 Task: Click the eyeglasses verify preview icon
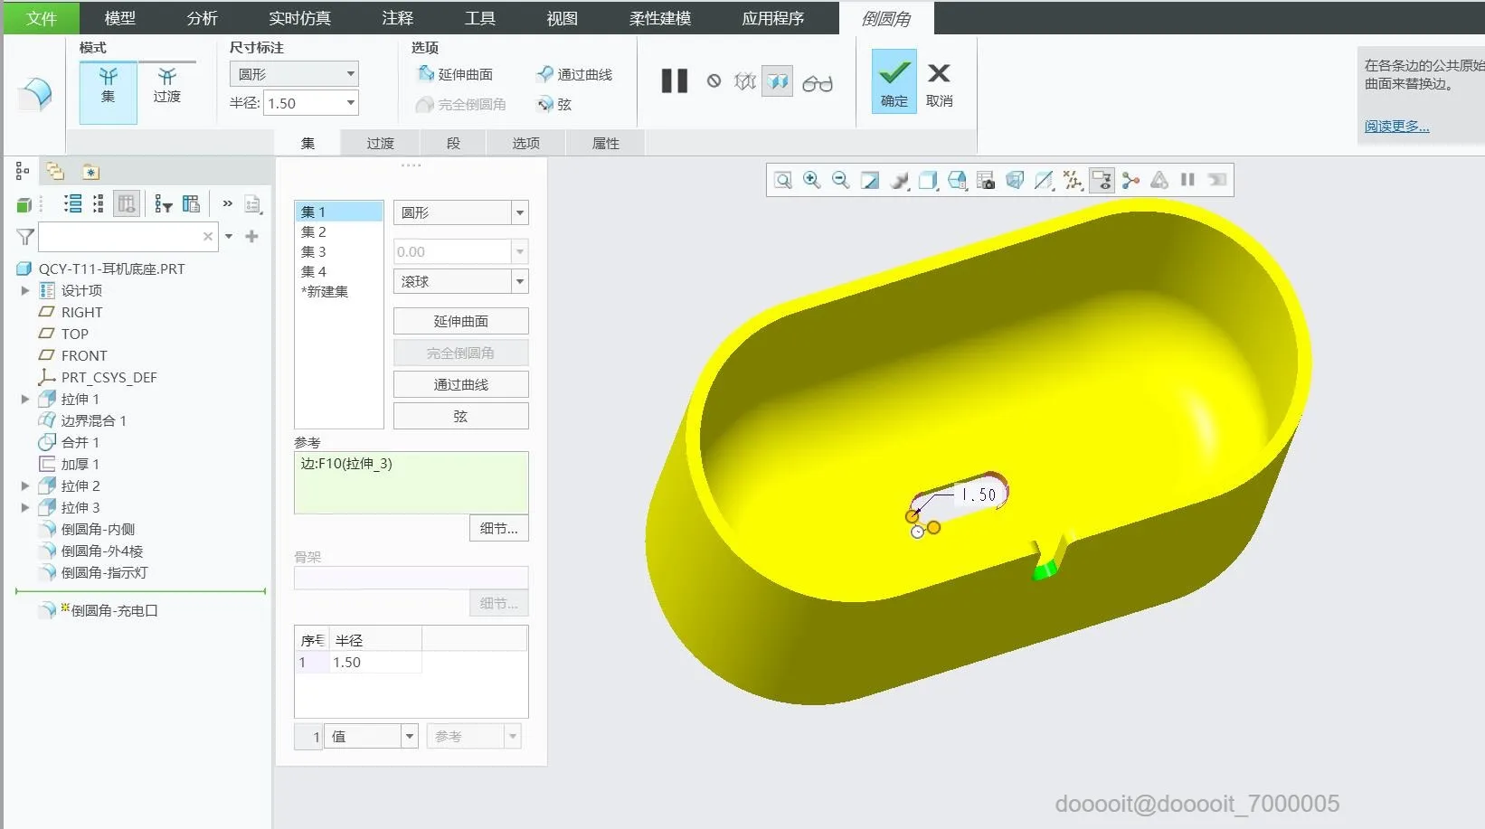click(817, 83)
